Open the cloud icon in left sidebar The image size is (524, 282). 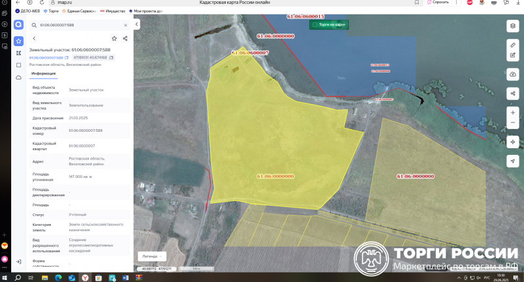(18, 78)
